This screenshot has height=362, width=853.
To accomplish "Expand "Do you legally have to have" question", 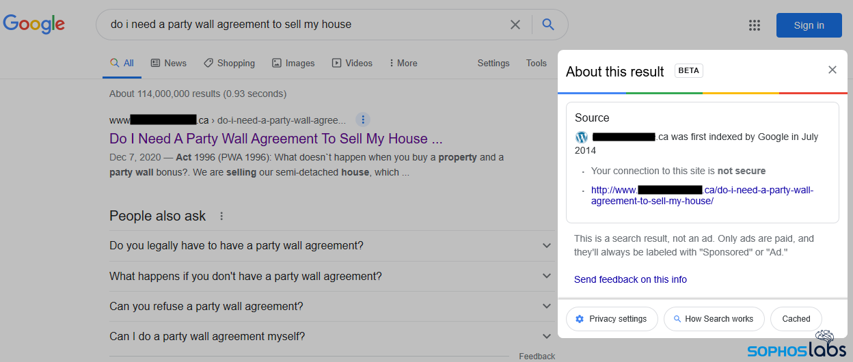I will (x=546, y=246).
